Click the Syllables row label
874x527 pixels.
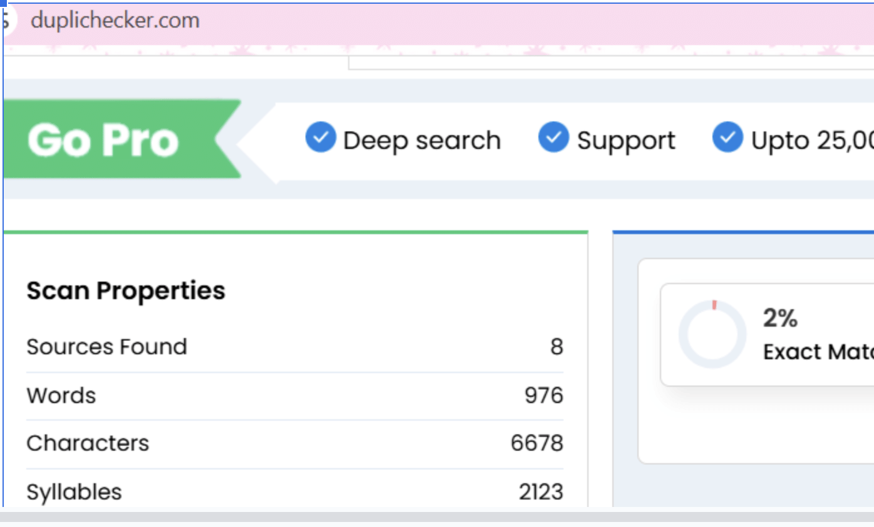tap(75, 492)
